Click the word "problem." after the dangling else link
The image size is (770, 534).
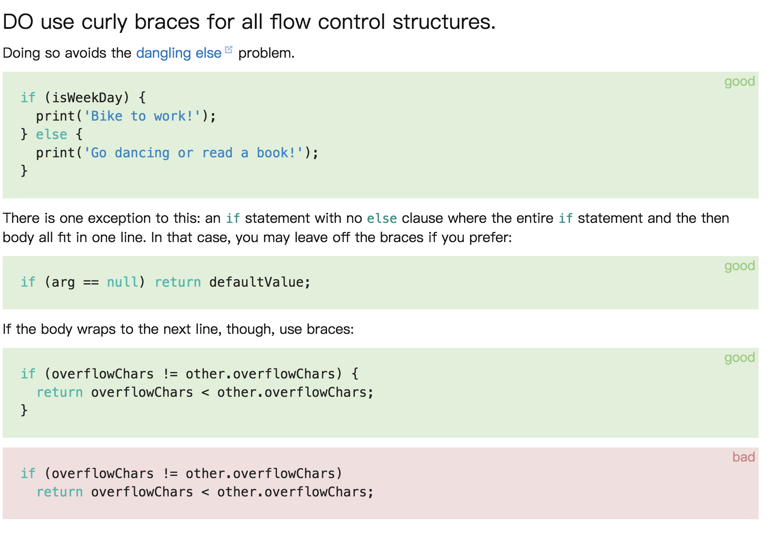click(266, 53)
